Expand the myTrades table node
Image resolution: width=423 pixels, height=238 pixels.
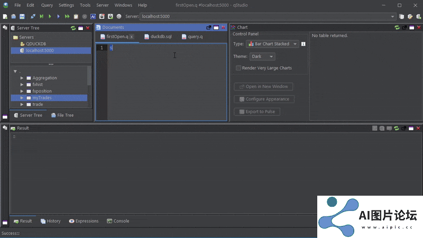[x=22, y=98]
